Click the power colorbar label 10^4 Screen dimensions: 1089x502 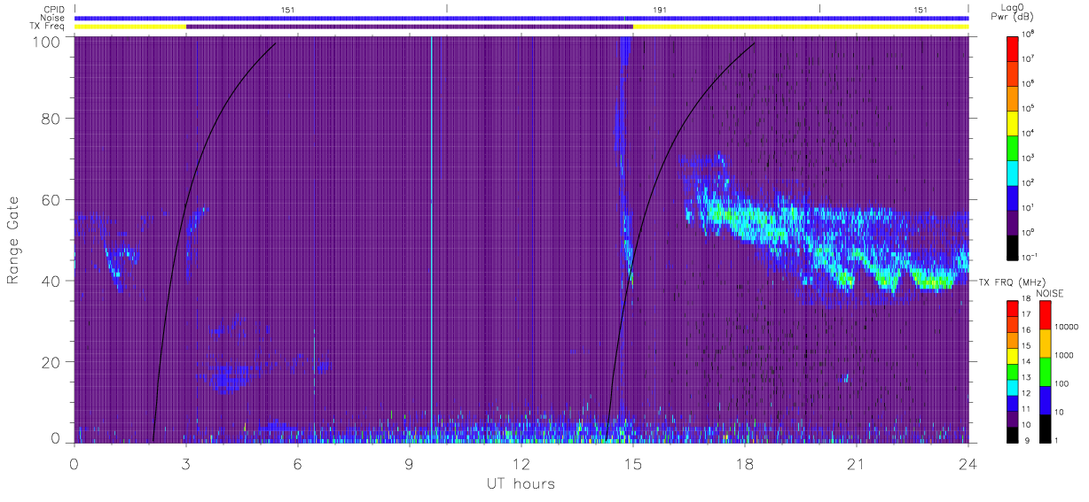coord(1029,133)
